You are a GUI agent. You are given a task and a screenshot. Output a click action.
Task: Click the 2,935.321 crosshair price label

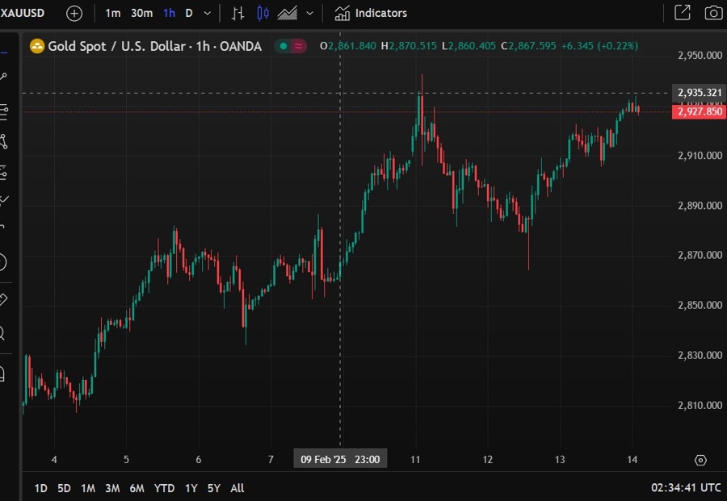coord(700,92)
